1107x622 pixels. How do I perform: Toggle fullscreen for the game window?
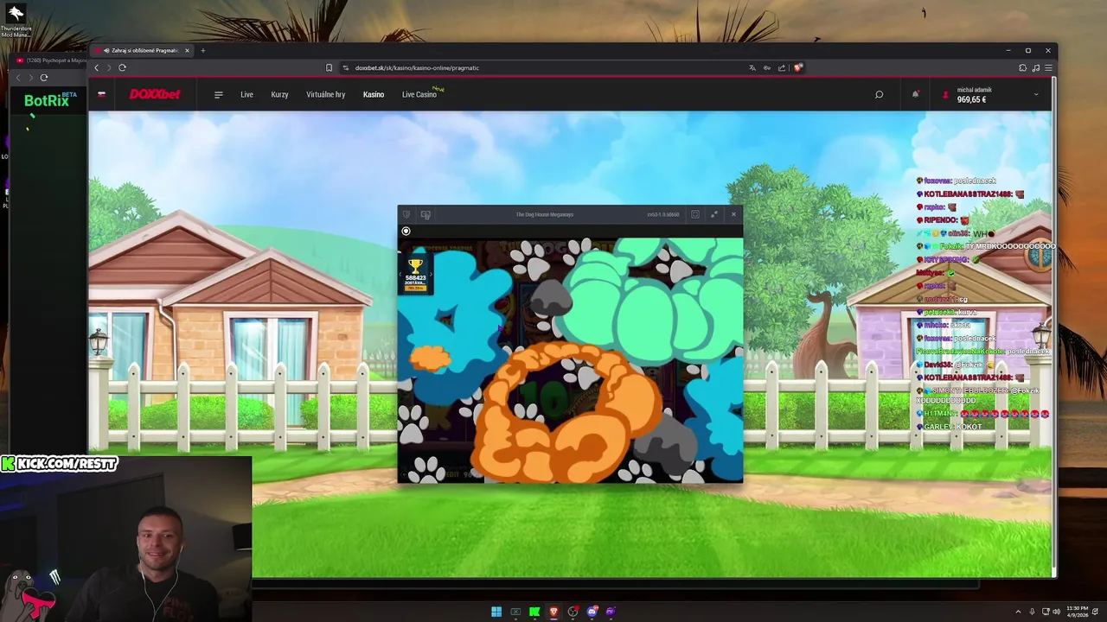(x=694, y=214)
